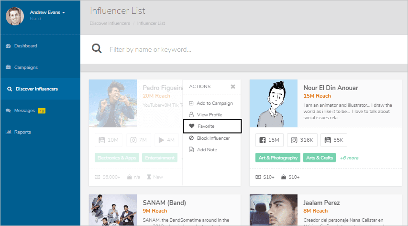This screenshot has height=226, width=408.
Task: Open the SANAM (Band) photo thumbnail
Action: click(x=113, y=210)
